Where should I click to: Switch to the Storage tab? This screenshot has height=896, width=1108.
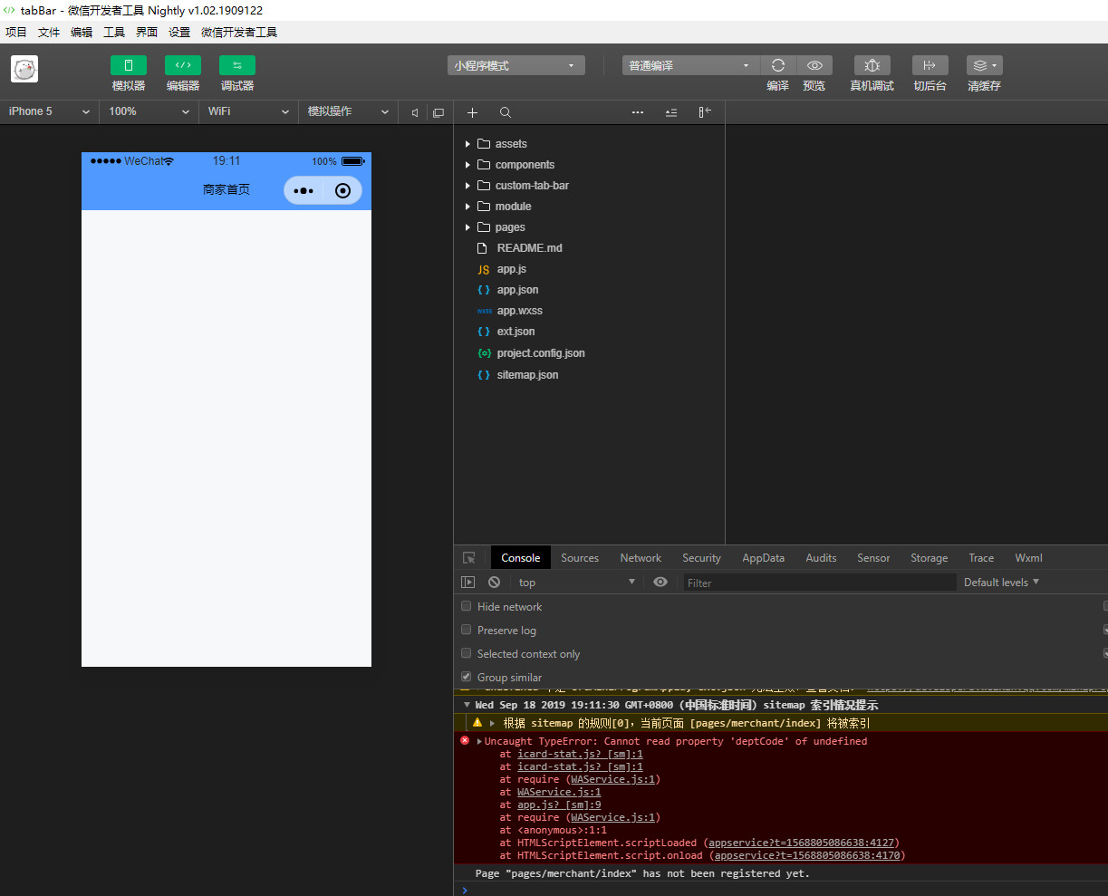929,558
